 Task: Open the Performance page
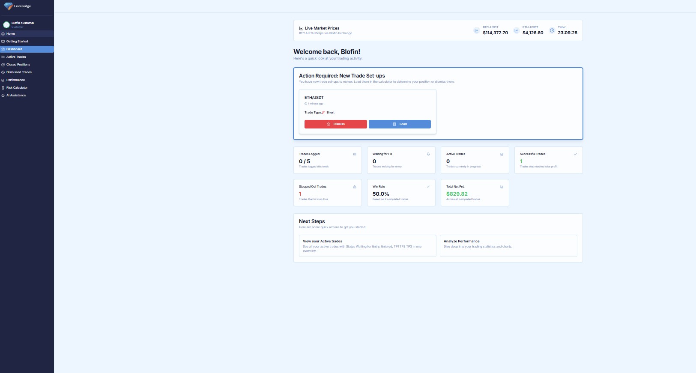tap(27, 80)
